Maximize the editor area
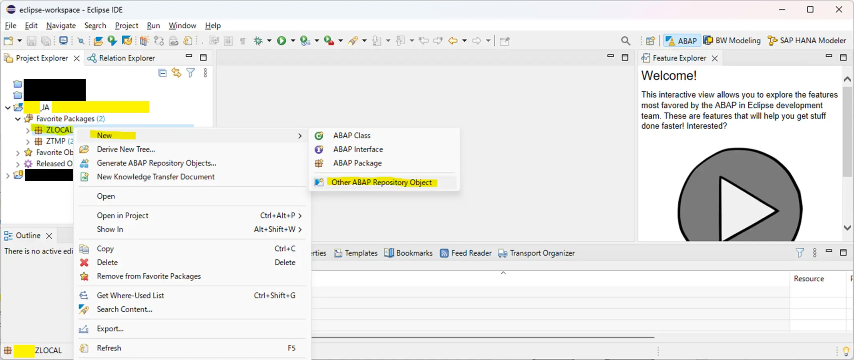The width and height of the screenshot is (854, 360). (625, 58)
